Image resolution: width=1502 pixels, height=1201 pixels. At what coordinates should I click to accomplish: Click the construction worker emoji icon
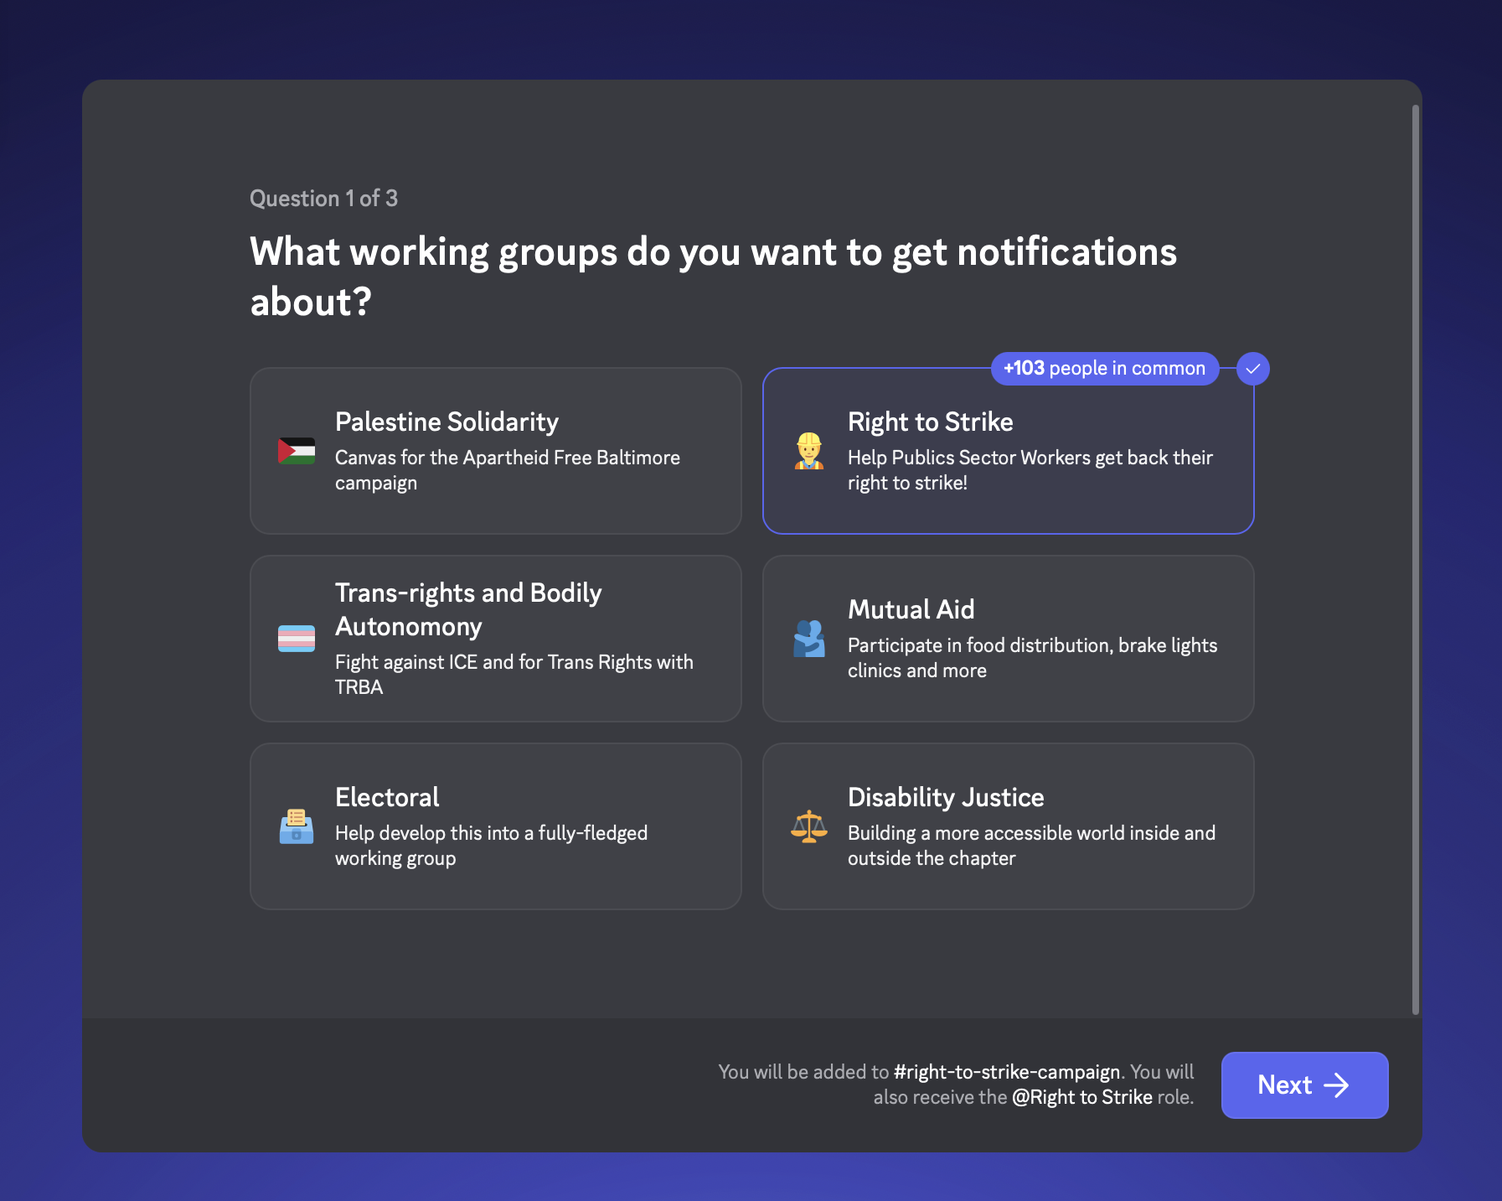click(x=809, y=451)
